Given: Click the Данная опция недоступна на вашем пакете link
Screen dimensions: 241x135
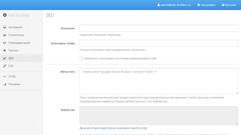Looking at the screenshot, I should [114, 128].
